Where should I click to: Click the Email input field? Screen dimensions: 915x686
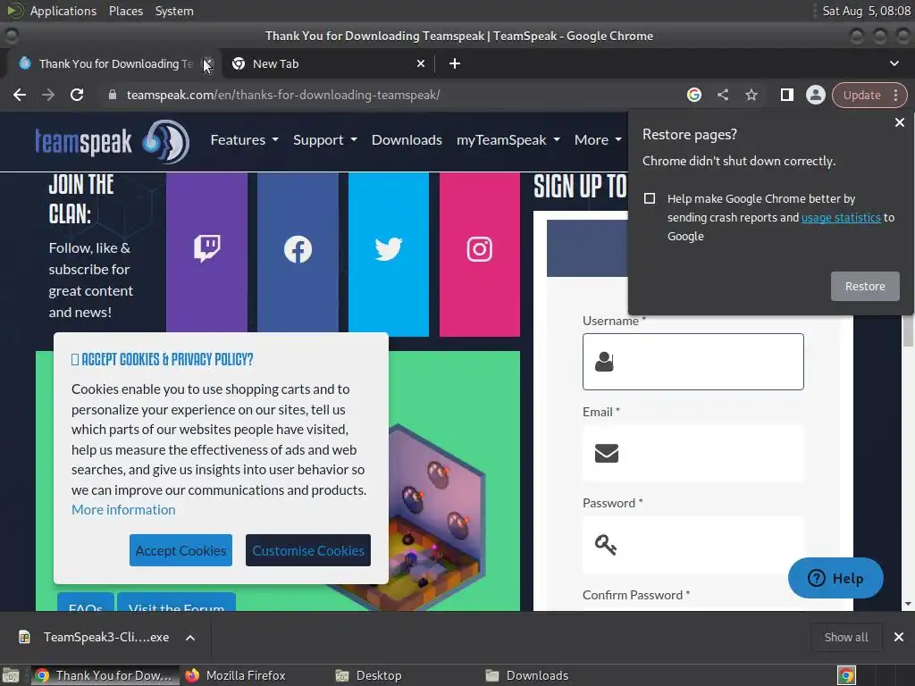point(693,453)
